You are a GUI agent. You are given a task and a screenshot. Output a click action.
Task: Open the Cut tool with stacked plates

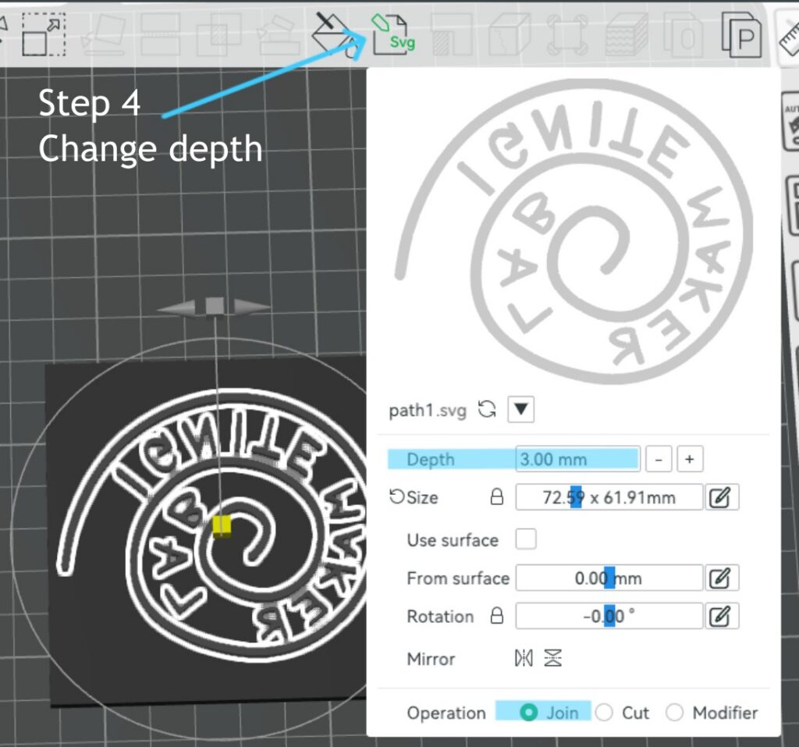(160, 34)
